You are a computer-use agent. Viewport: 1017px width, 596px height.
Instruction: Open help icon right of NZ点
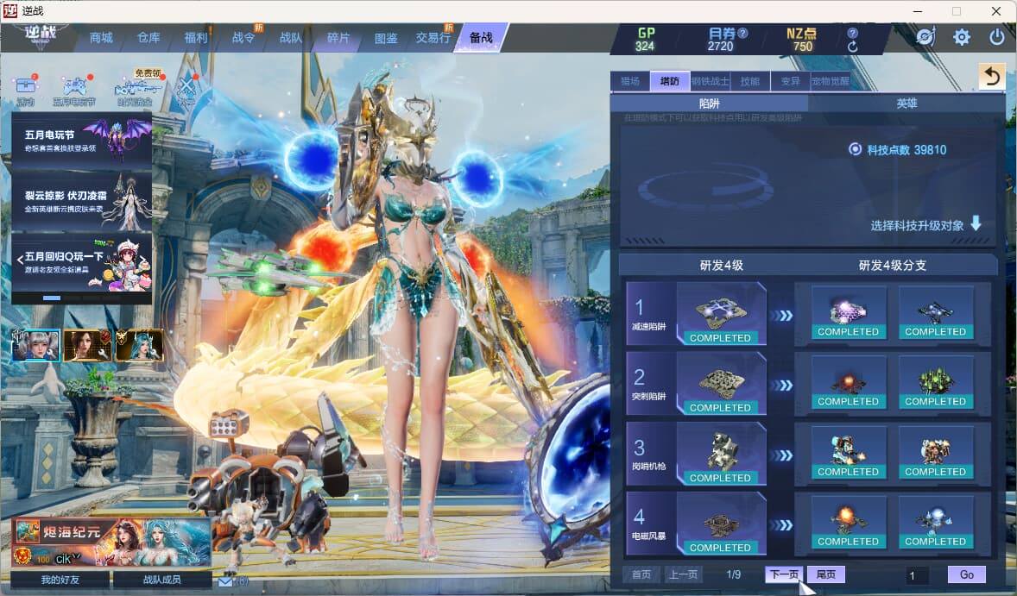(x=852, y=33)
